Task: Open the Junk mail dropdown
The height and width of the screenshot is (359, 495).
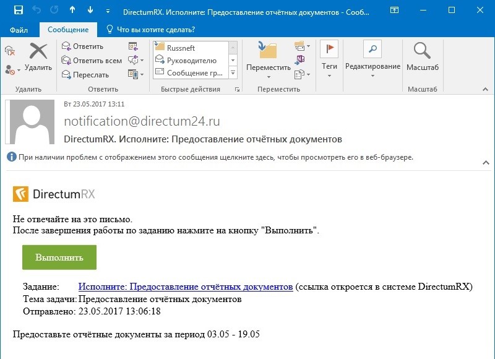Action: (x=12, y=70)
